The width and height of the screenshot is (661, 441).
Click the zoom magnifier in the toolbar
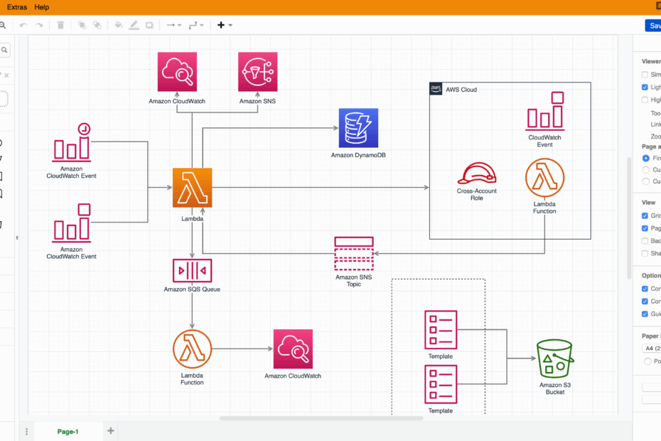point(3,26)
